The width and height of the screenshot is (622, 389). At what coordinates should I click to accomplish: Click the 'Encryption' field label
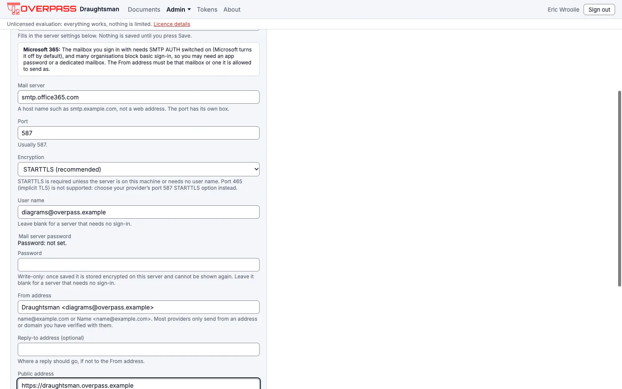pos(31,157)
